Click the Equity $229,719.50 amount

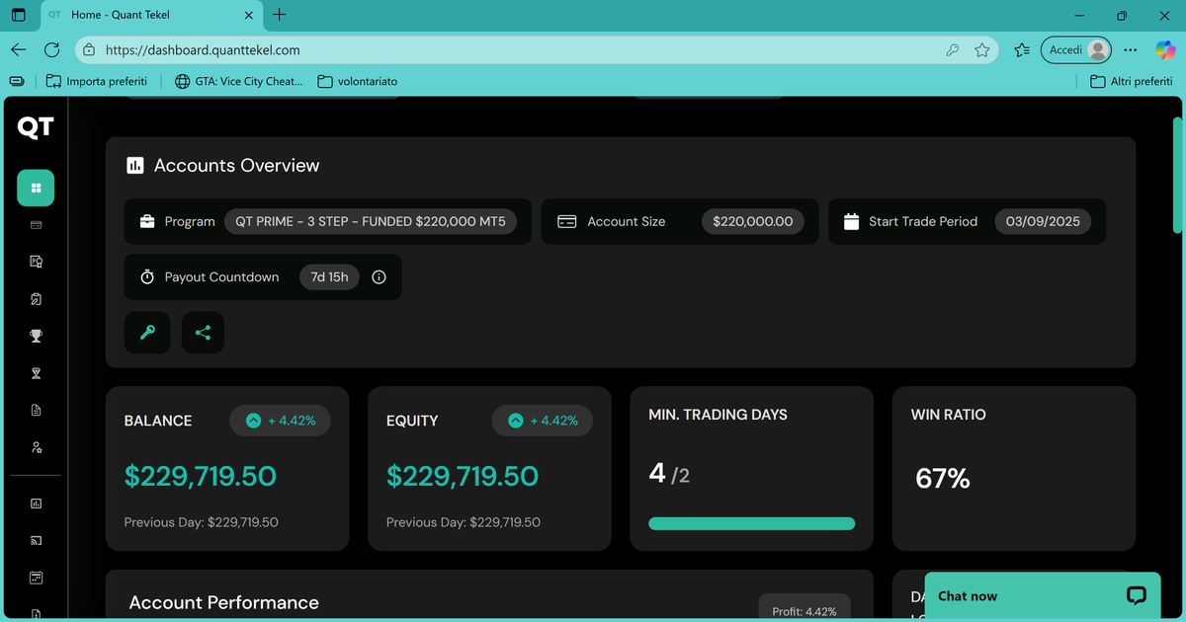[x=463, y=476]
